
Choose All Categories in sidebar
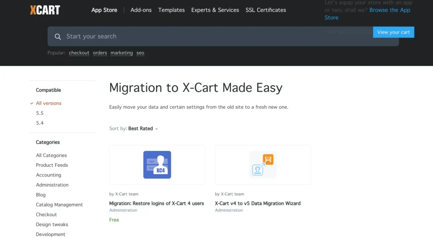(x=51, y=155)
